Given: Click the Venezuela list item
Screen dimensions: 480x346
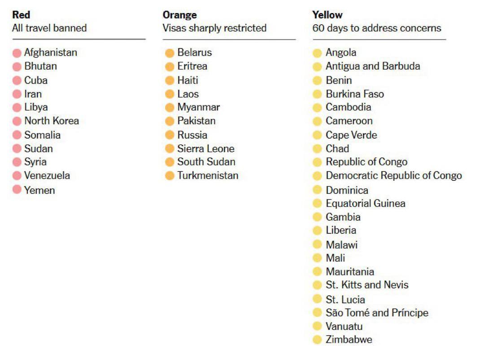Looking at the screenshot, I should tap(47, 175).
